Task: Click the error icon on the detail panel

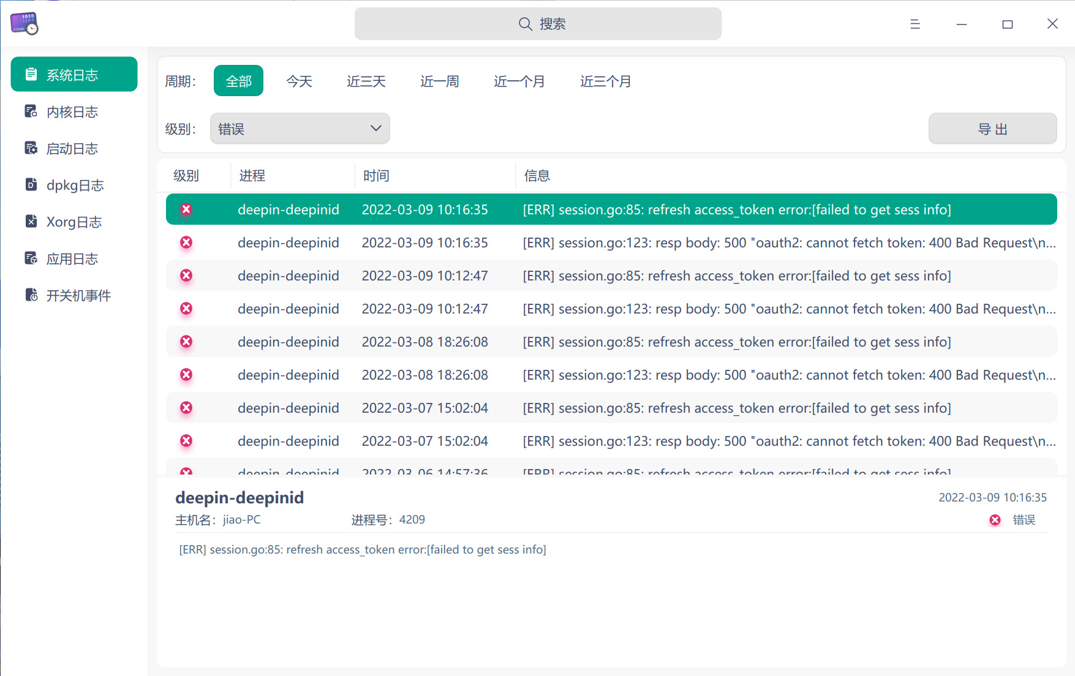Action: (x=994, y=519)
